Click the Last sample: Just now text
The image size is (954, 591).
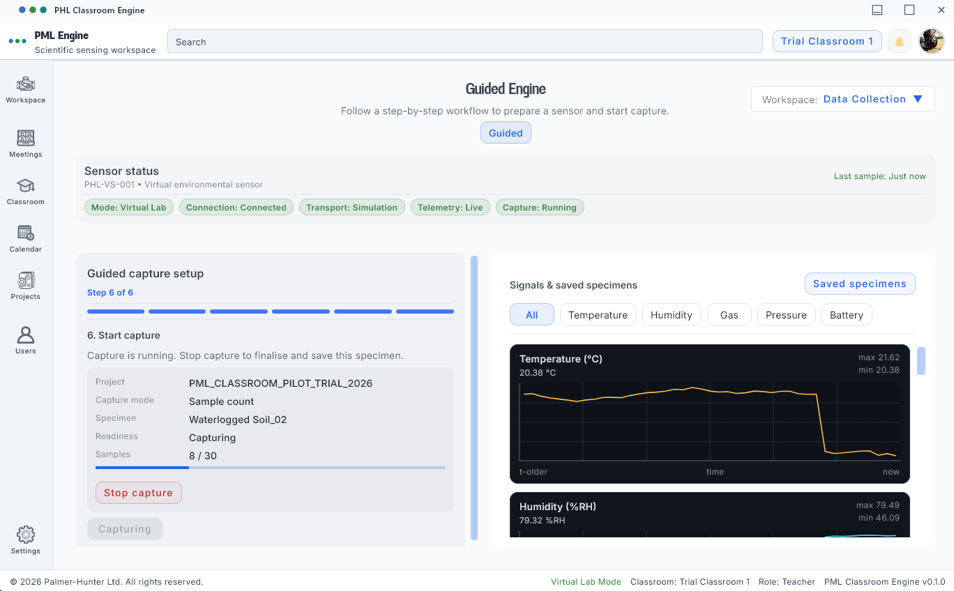click(880, 176)
